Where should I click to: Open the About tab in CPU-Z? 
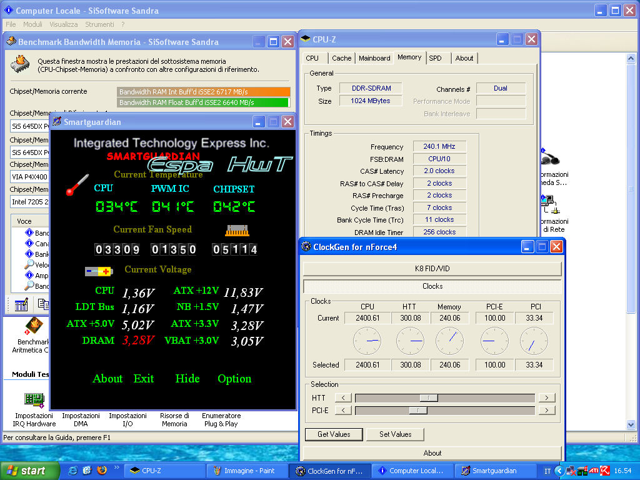point(464,58)
